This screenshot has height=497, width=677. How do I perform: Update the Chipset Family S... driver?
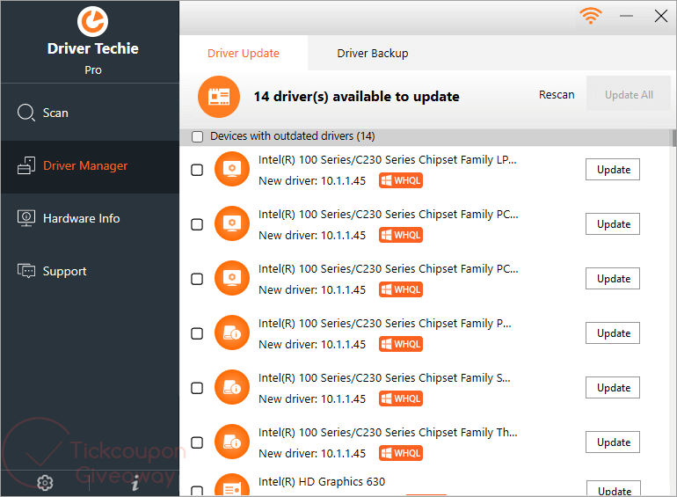coord(613,388)
